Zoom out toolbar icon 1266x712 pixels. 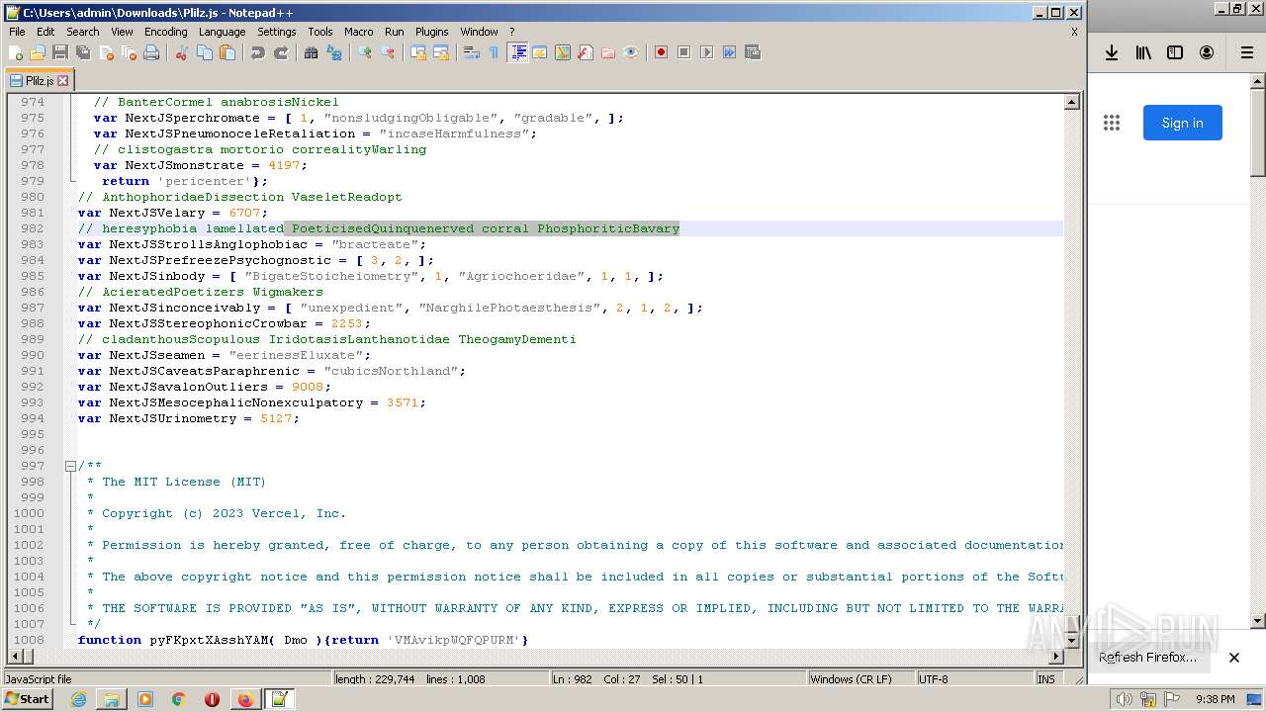click(x=388, y=52)
